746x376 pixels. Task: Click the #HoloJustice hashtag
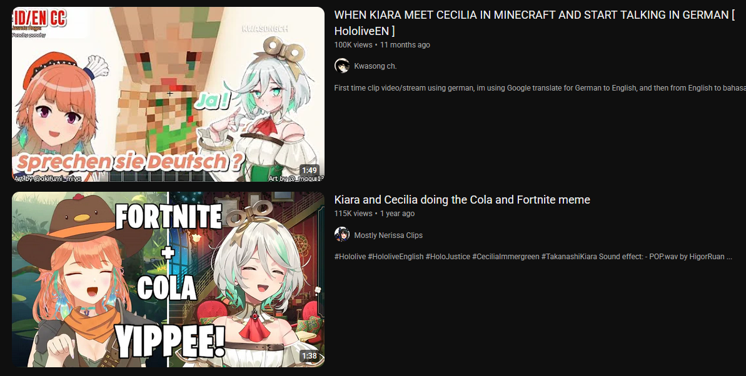[x=448, y=257]
